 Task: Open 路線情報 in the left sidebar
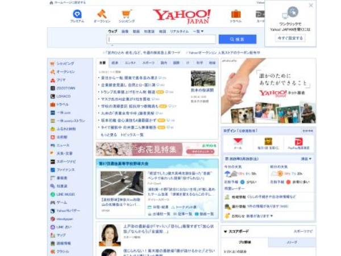(64, 243)
